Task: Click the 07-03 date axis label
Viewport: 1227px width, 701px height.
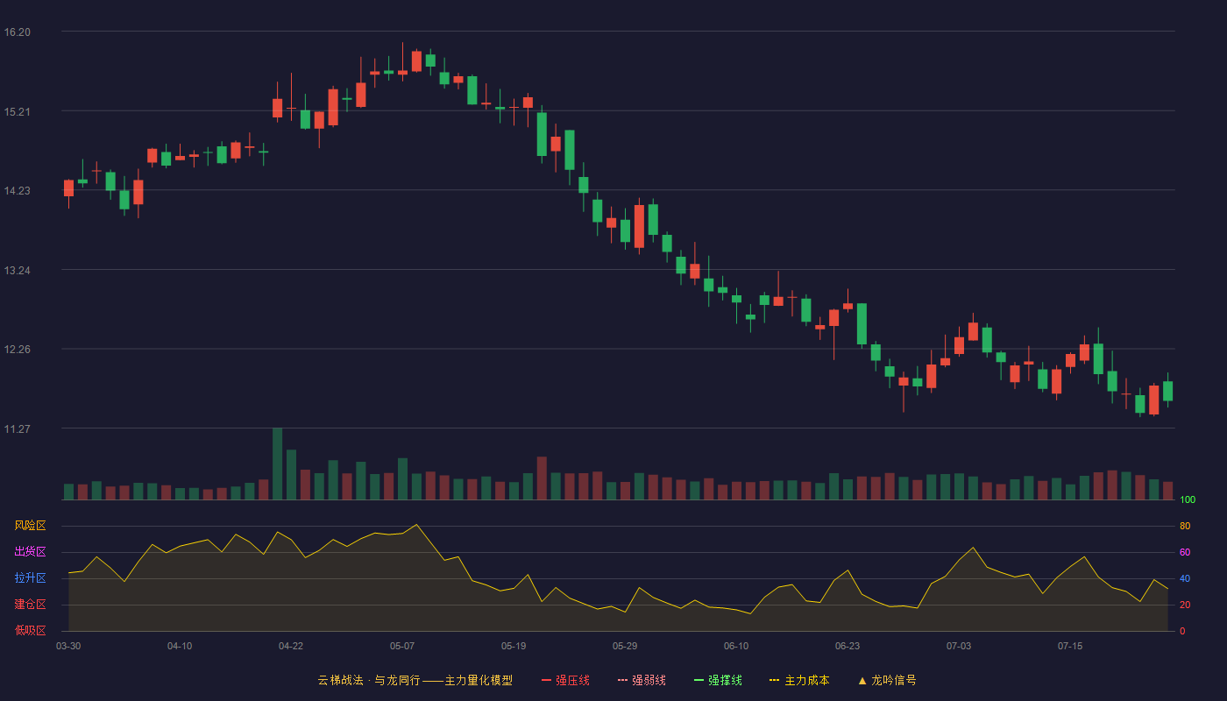Action: point(959,646)
